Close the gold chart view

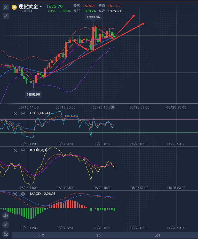(6, 7)
